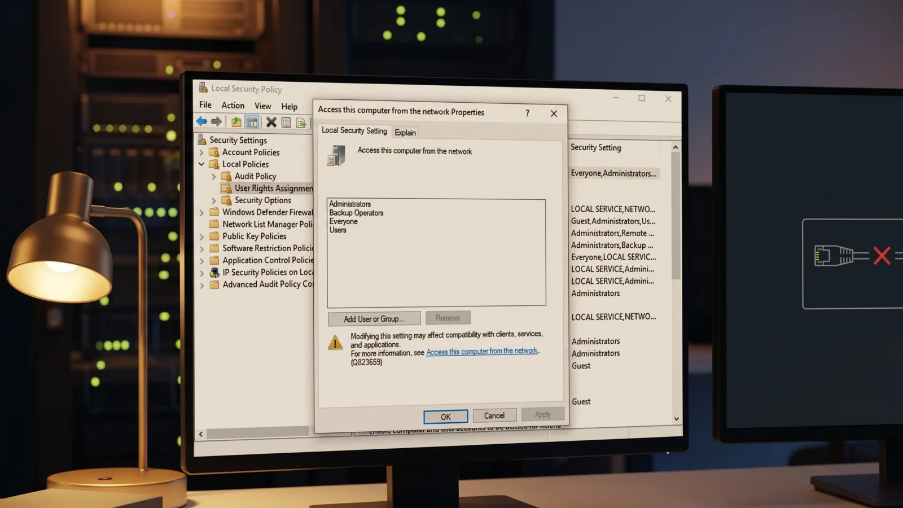Click the Network List Manager Policies folder icon
The height and width of the screenshot is (508, 903).
click(214, 224)
